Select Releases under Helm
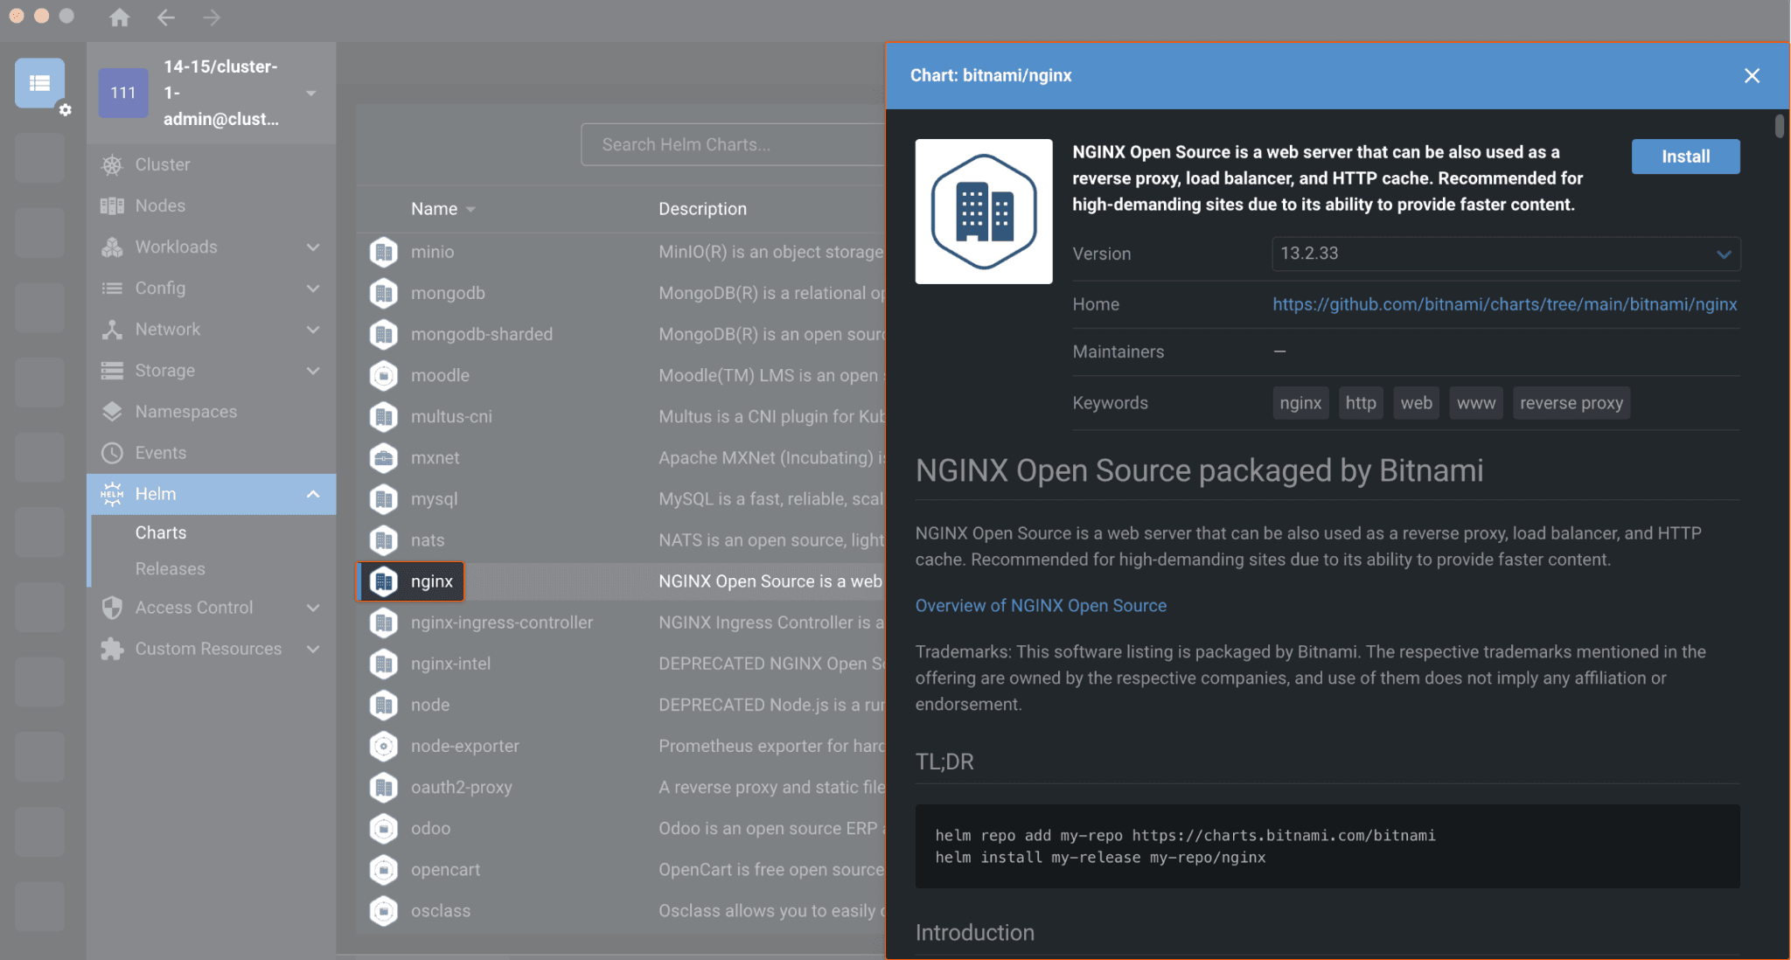The width and height of the screenshot is (1791, 960). 171,568
